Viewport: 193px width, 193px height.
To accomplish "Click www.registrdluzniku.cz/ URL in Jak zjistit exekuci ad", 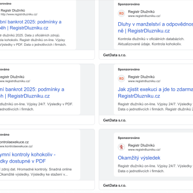I will point(144,81).
